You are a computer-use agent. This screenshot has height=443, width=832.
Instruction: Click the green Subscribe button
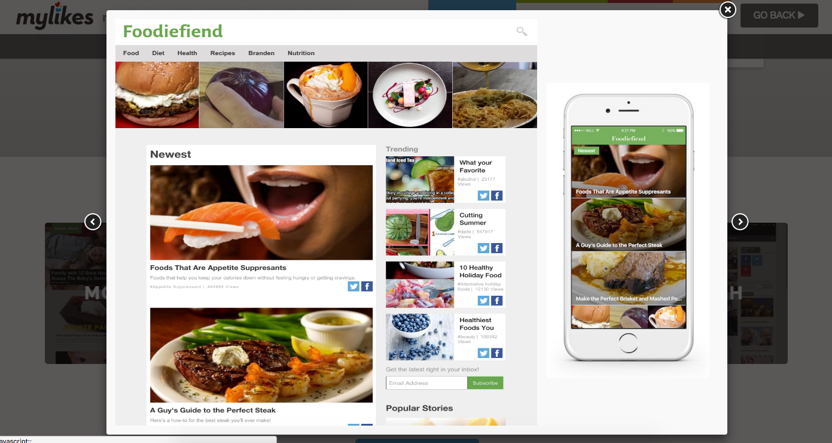point(485,383)
